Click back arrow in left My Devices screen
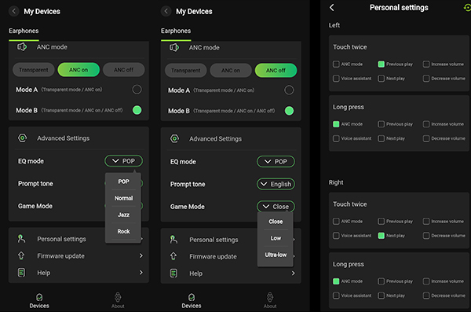Screen dimensions: 471x312 click(x=14, y=12)
